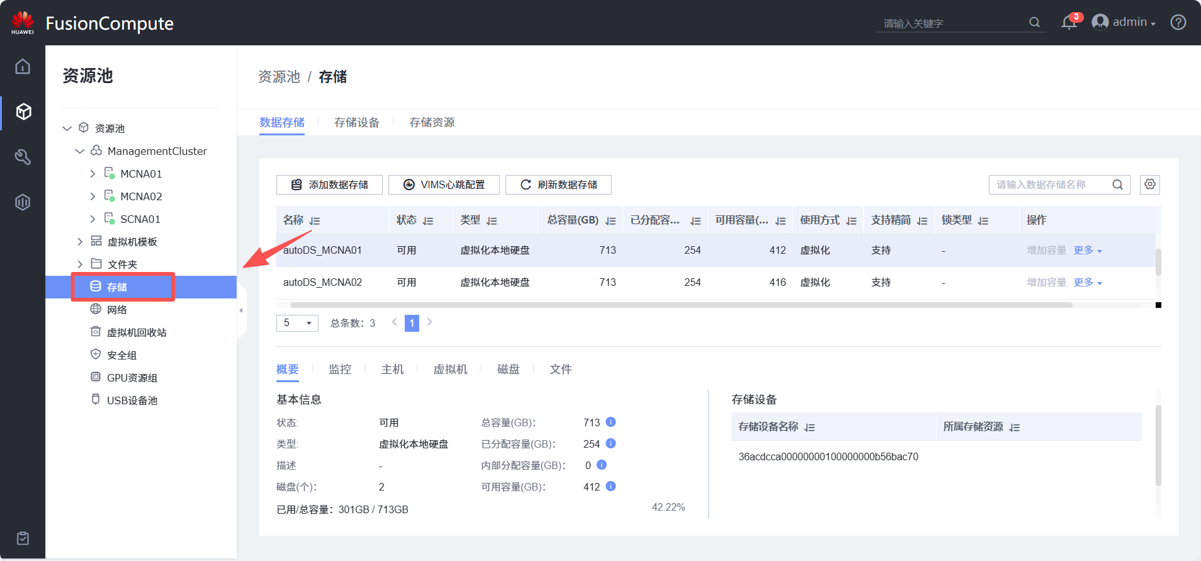The width and height of the screenshot is (1201, 561).
Task: Sort by 支持精简 column icon
Action: 922,221
